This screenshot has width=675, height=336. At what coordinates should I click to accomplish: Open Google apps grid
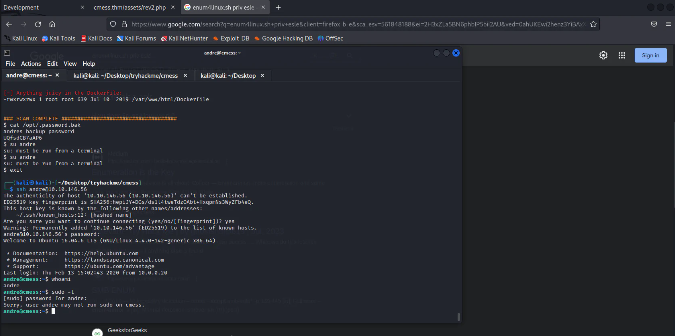[622, 55]
